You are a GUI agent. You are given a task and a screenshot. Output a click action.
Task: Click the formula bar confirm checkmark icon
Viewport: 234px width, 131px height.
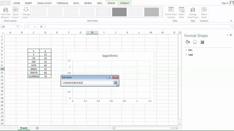pyautogui.click(x=35, y=27)
